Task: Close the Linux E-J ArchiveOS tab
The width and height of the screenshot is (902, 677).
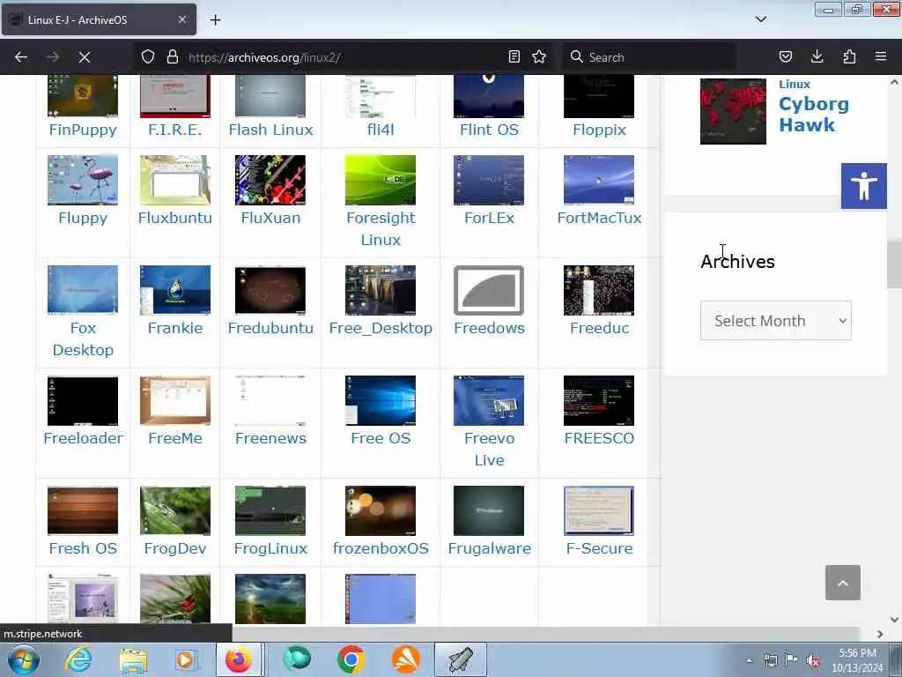Action: (181, 19)
